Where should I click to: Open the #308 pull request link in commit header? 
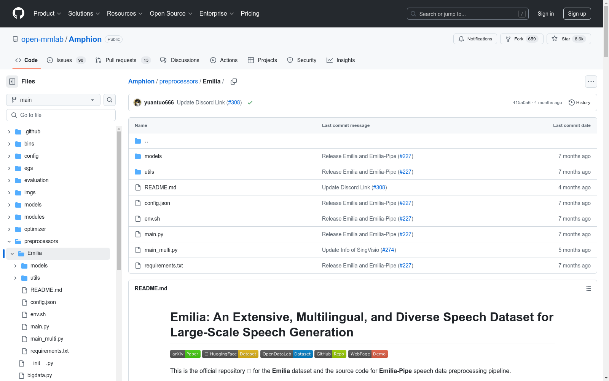point(234,102)
